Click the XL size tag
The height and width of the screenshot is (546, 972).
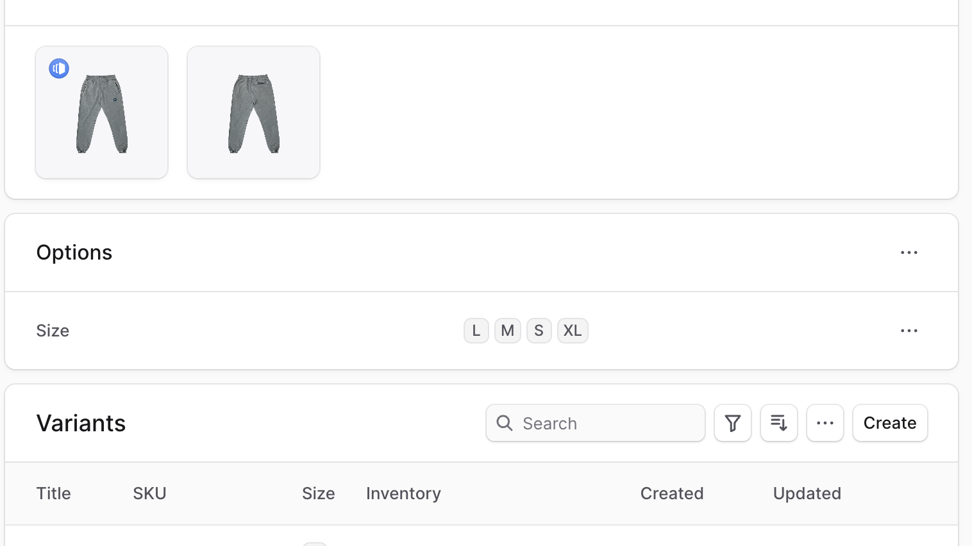573,331
